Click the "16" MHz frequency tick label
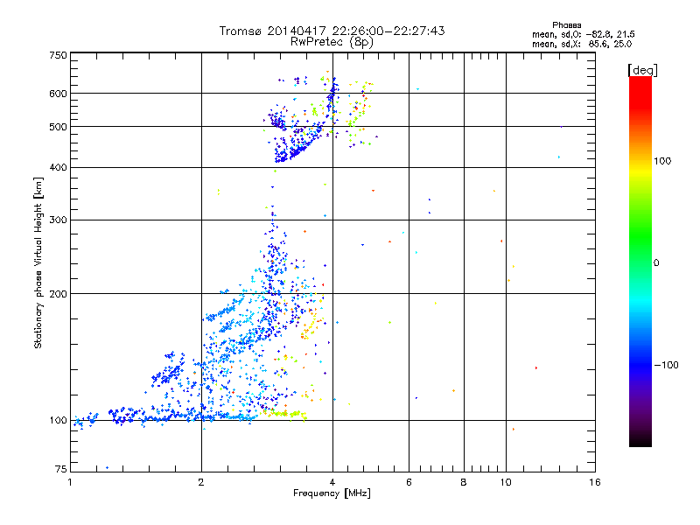 tap(595, 482)
